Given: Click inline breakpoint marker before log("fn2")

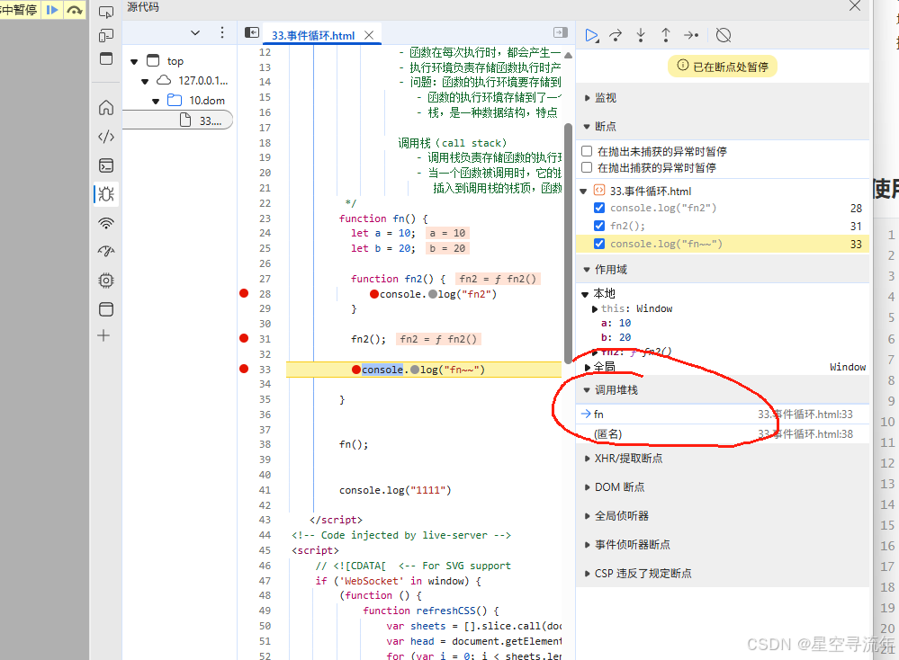Looking at the screenshot, I should coord(434,294).
